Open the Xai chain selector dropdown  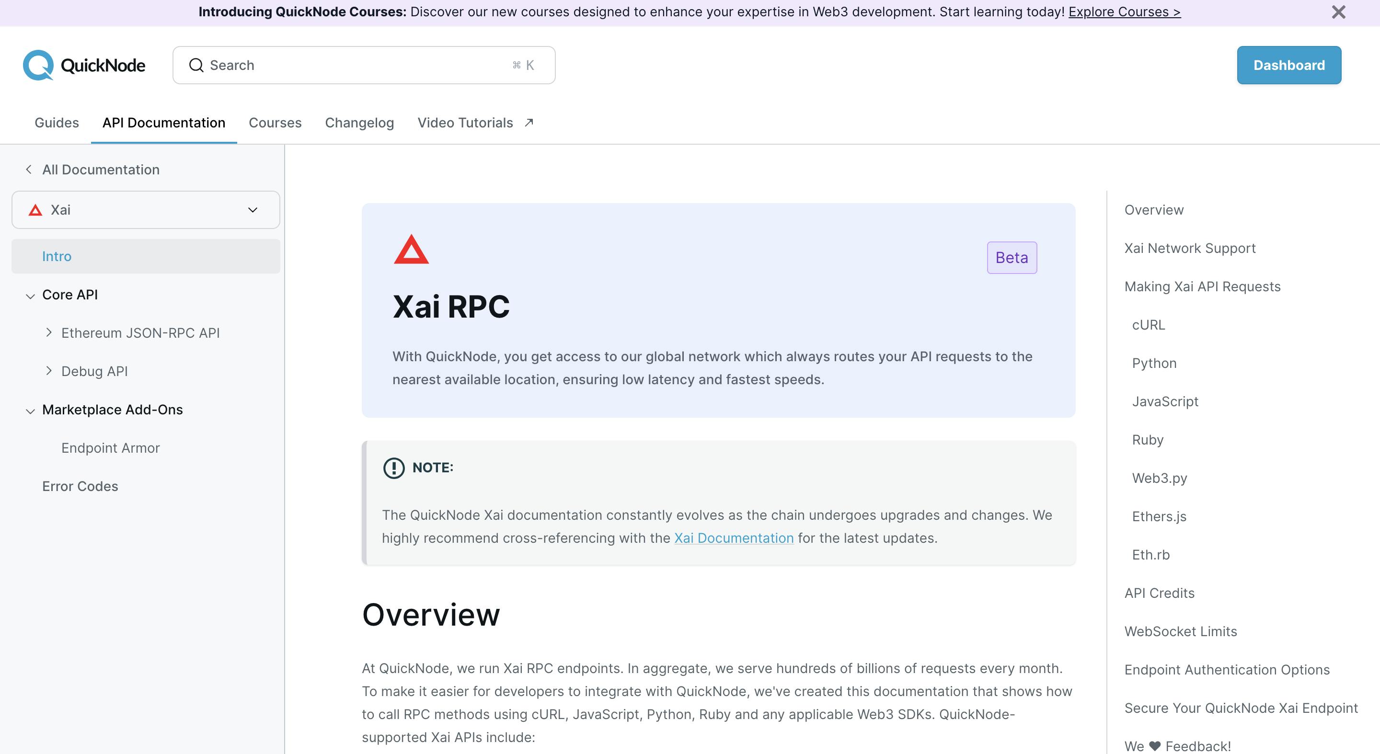pyautogui.click(x=146, y=210)
